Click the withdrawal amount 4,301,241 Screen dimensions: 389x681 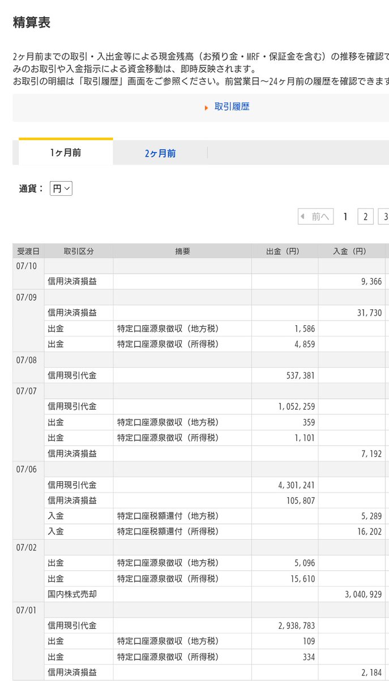(x=297, y=485)
